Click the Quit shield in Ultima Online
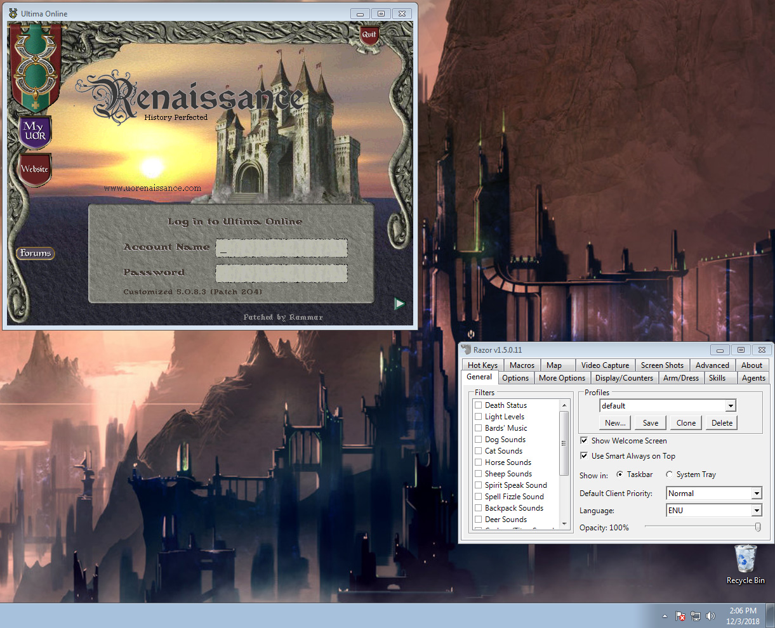The width and height of the screenshot is (775, 628). pos(369,35)
